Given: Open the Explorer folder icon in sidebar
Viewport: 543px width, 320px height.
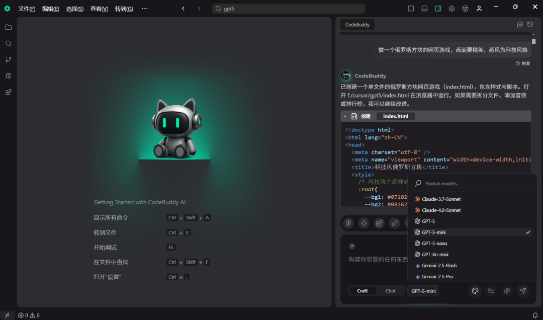Looking at the screenshot, I should [9, 27].
